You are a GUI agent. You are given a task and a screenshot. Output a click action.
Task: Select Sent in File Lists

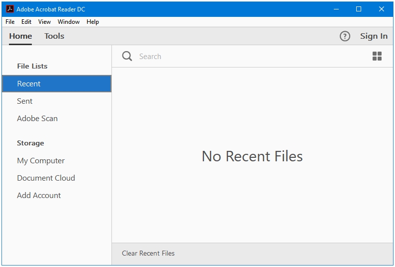pos(25,101)
